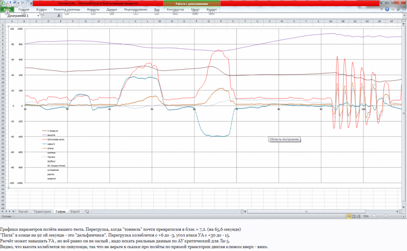Open the Customize Quick Access Toolbar dropdown
407x251 pixels.
point(31,3)
